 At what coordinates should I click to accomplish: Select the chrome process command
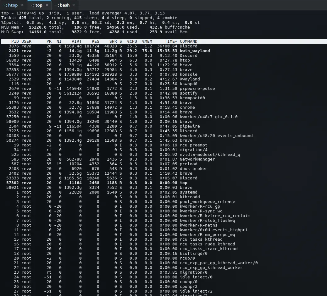point(187,107)
